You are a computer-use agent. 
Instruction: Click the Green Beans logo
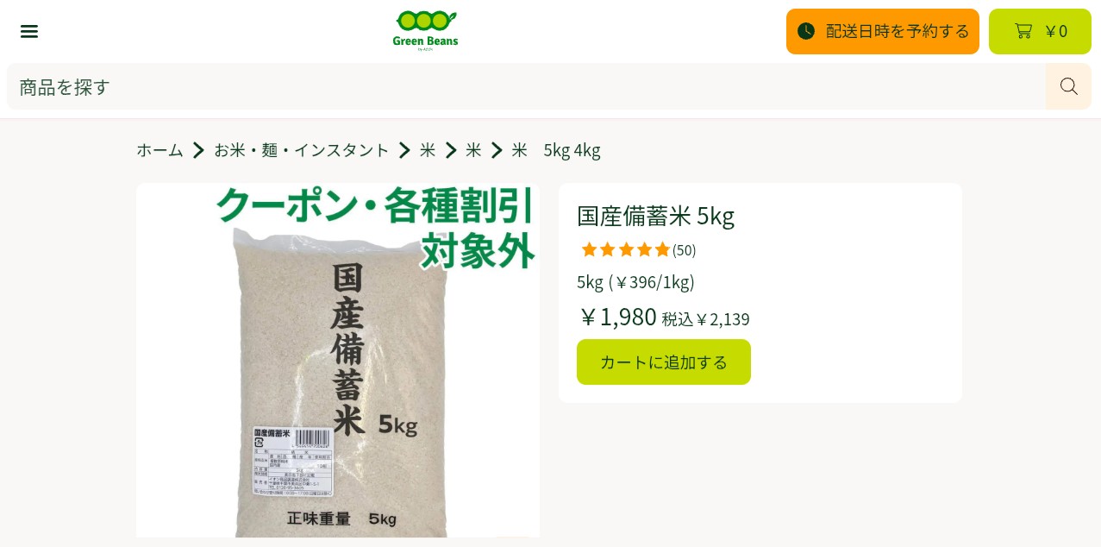click(425, 31)
